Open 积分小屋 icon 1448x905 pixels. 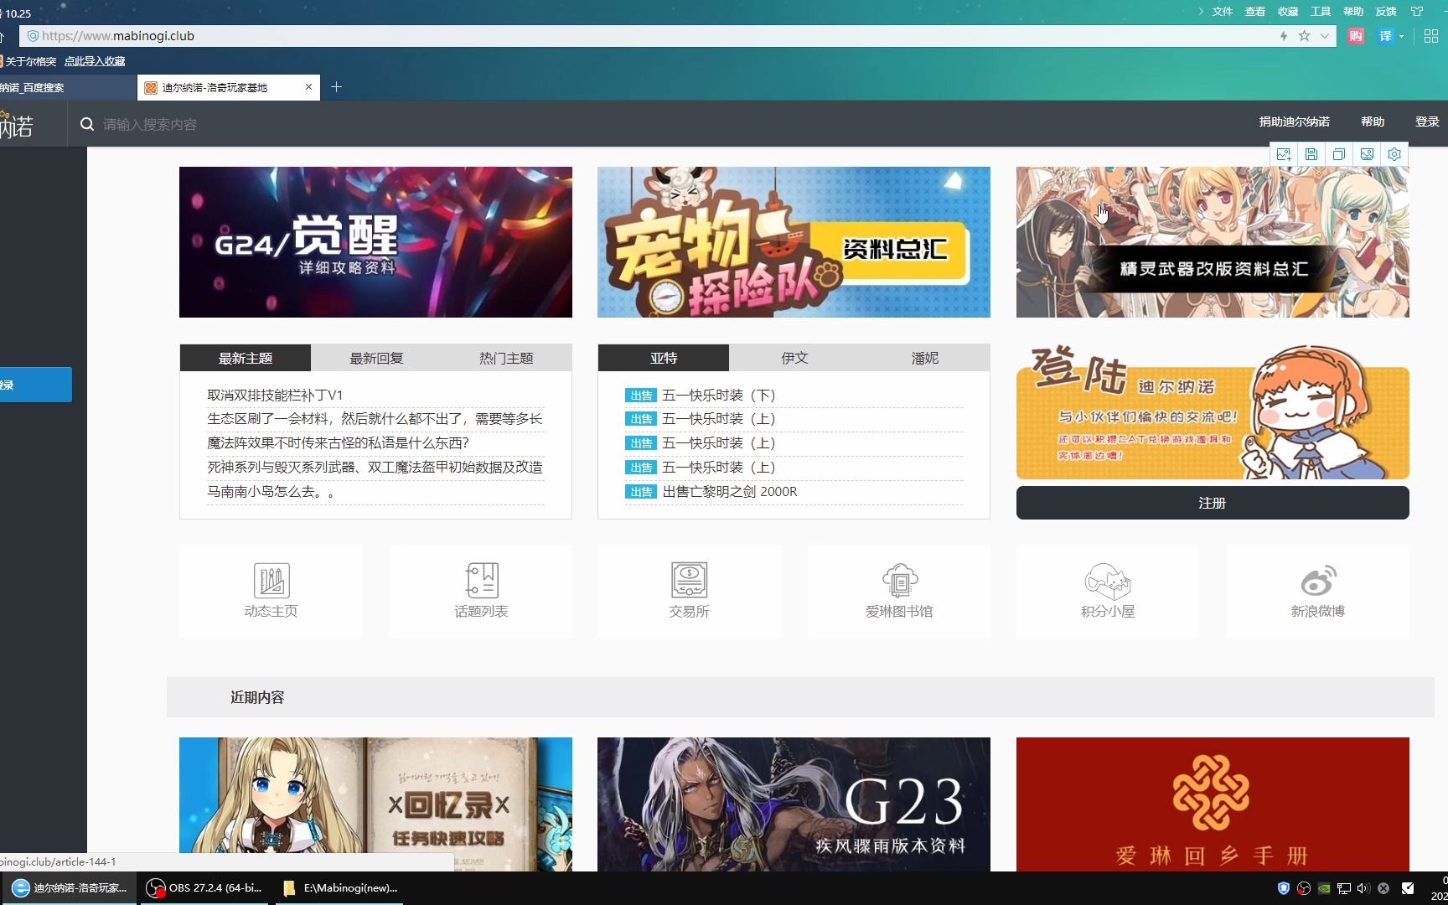[1108, 592]
